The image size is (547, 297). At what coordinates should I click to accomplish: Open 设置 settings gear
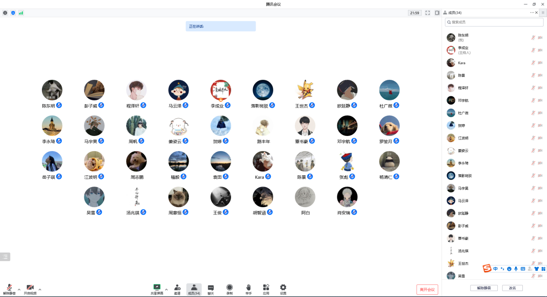pyautogui.click(x=283, y=289)
